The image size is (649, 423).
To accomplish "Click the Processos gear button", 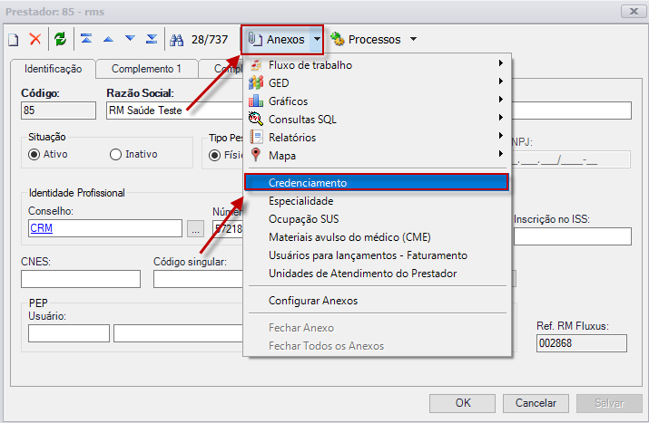I will point(366,39).
